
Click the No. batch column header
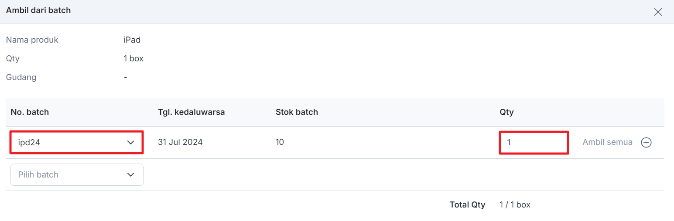click(x=30, y=112)
